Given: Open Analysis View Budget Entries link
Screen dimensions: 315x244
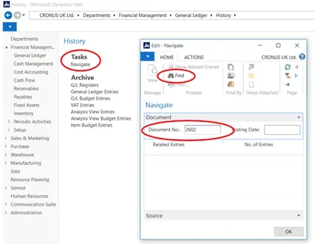Looking at the screenshot, I should (x=101, y=119).
